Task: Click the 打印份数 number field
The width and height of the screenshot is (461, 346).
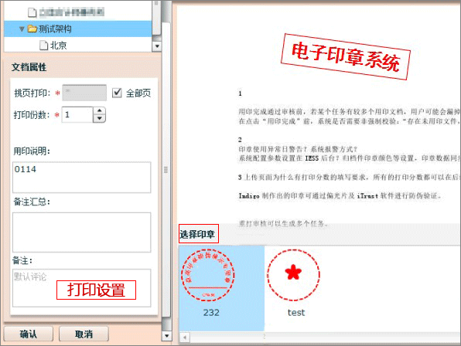Action: [x=77, y=114]
